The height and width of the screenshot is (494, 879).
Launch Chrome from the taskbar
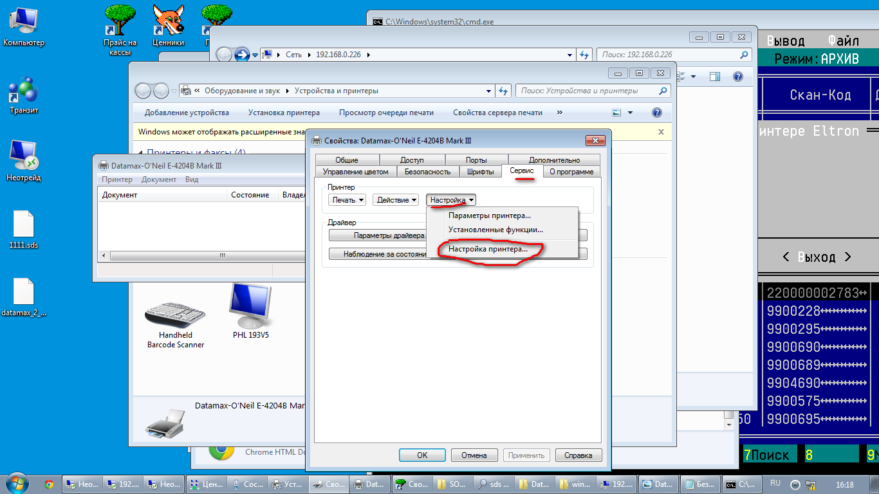pos(49,484)
